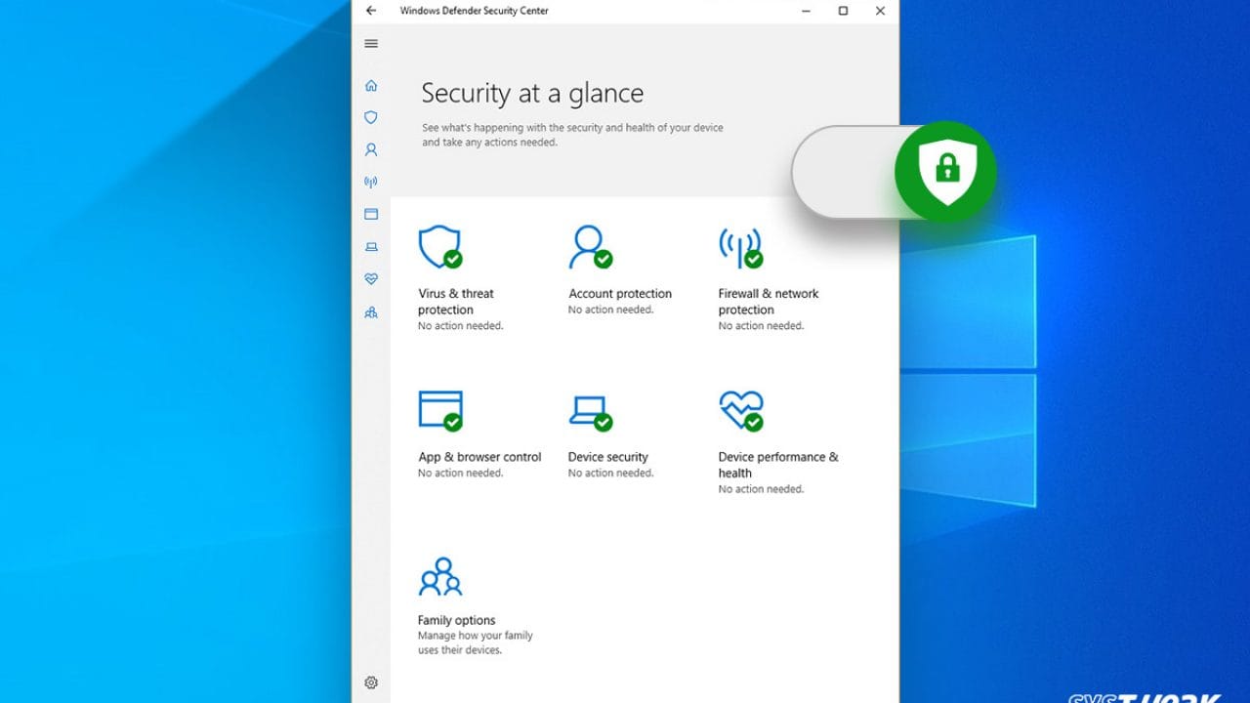
Task: Open the Device performance & health tile
Action: pyautogui.click(x=762, y=439)
